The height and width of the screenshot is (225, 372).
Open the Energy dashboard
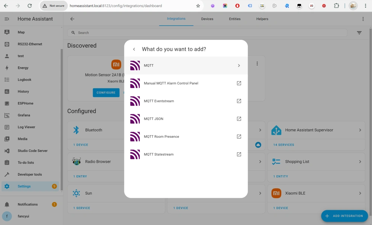tap(31, 68)
